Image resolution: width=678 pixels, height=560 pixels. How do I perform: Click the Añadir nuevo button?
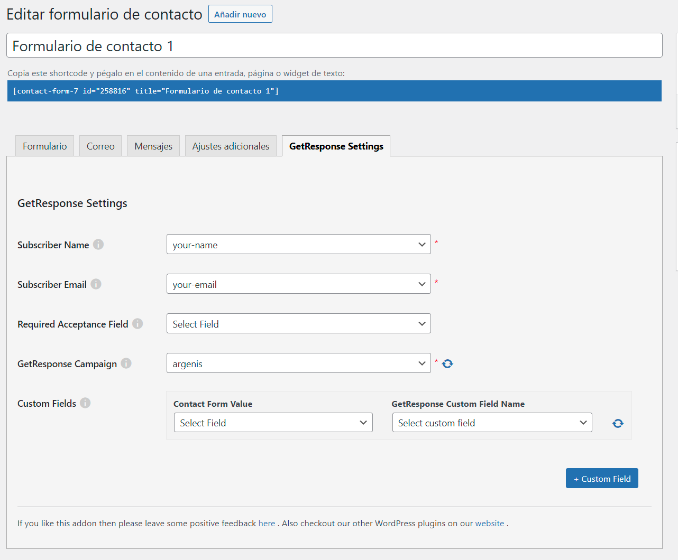[x=240, y=14]
